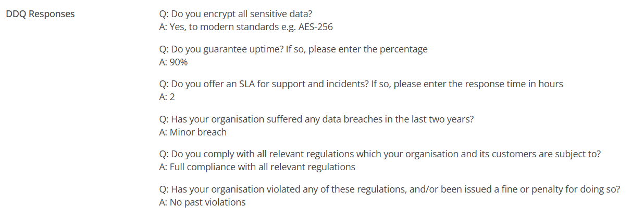Click the DDQ Responses label

point(40,14)
